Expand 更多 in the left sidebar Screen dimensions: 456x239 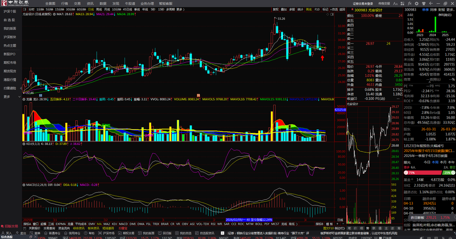[11, 97]
